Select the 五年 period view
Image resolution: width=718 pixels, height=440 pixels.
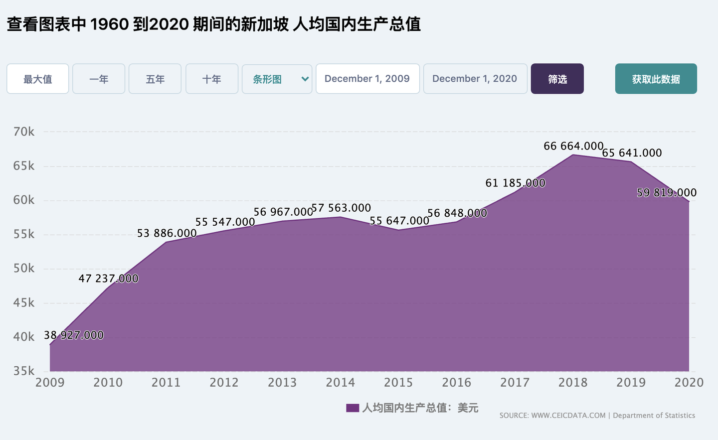pos(155,79)
